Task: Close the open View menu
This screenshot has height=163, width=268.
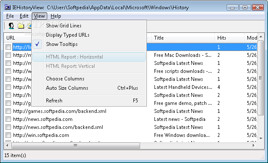Action: [x=39, y=16]
